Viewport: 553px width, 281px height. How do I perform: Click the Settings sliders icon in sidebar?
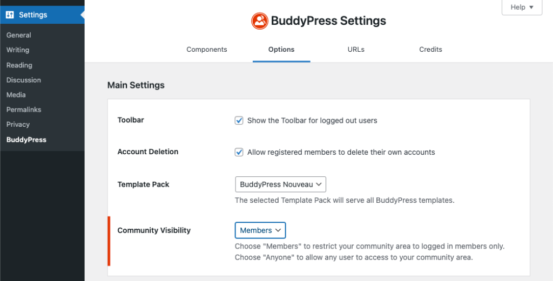tap(10, 15)
